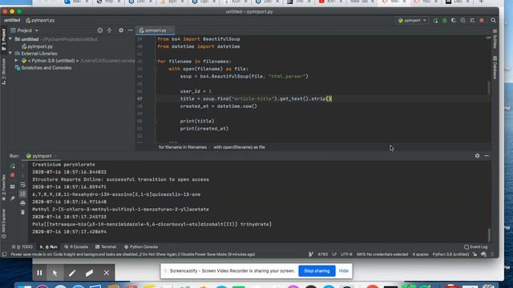Open the Event Log

475,247
